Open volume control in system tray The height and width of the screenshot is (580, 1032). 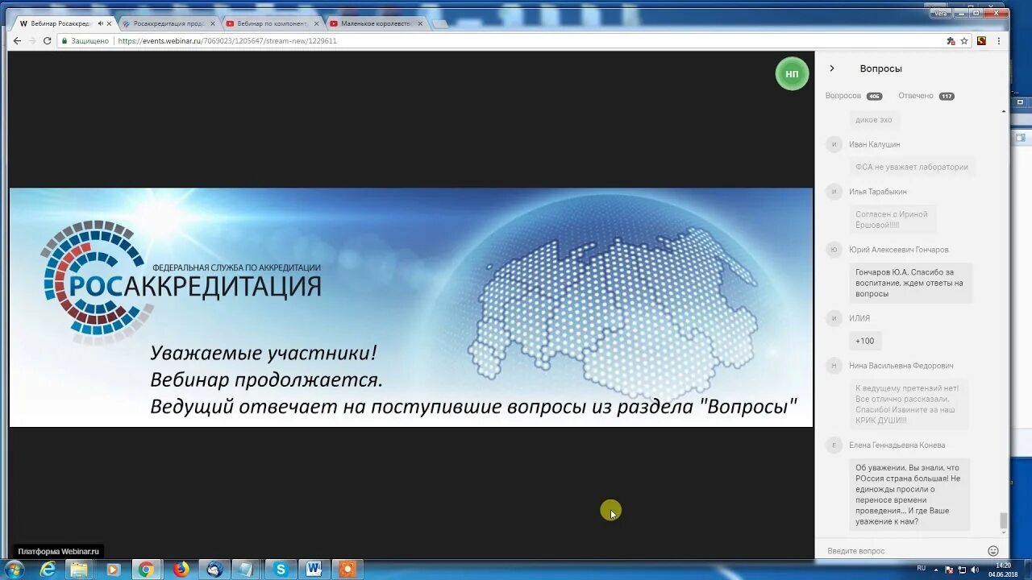pos(973,570)
